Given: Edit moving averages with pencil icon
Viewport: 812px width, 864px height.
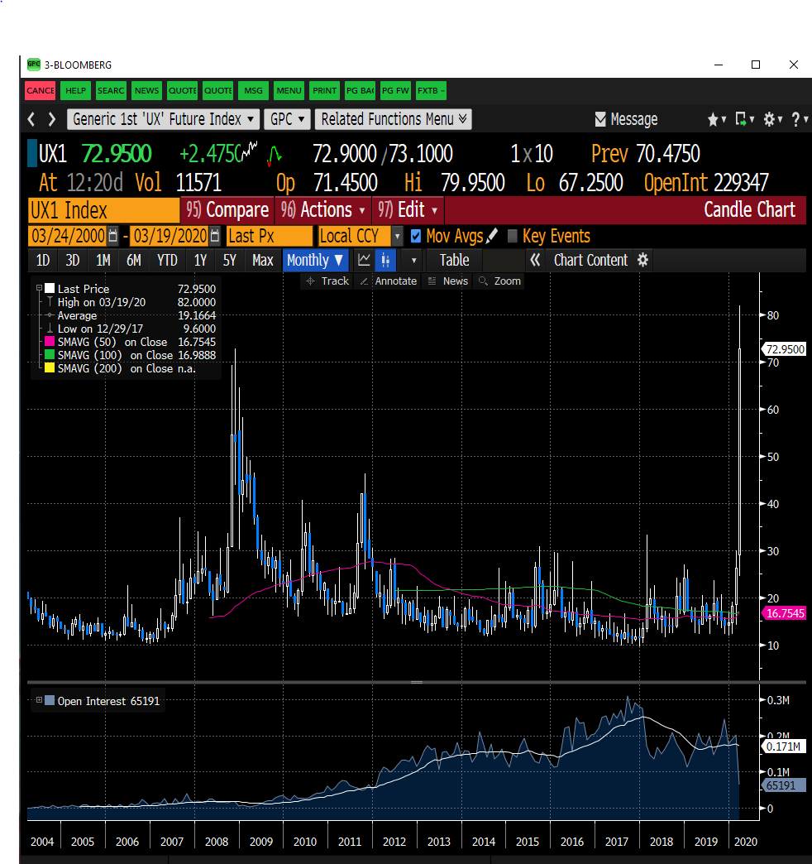Looking at the screenshot, I should (492, 236).
